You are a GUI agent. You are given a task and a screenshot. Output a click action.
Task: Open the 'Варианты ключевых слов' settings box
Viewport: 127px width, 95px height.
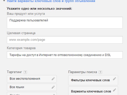tap(93, 91)
